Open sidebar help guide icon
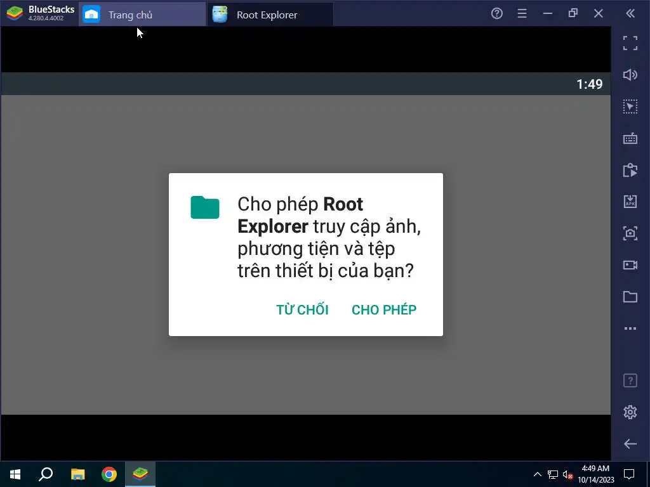The image size is (650, 487). click(630, 380)
